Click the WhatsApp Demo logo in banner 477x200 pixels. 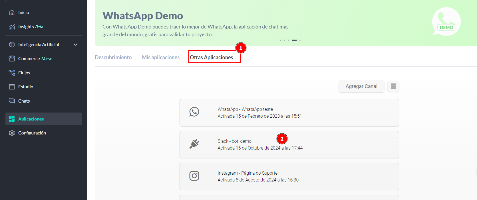446,22
